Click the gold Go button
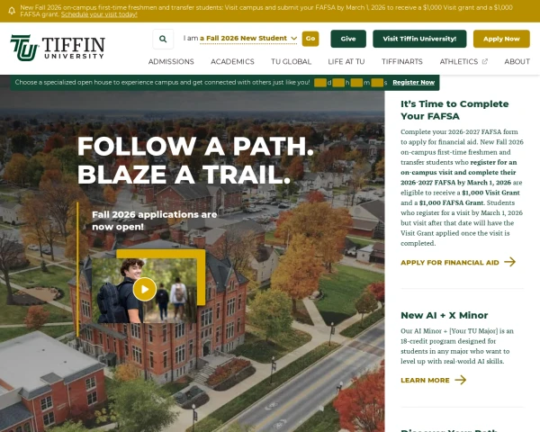 (310, 39)
